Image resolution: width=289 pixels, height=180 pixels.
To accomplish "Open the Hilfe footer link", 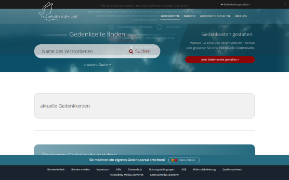I will pos(118,169).
